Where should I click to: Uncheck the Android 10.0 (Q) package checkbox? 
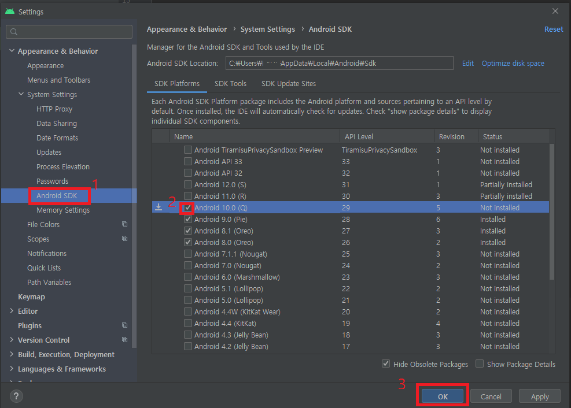(187, 207)
